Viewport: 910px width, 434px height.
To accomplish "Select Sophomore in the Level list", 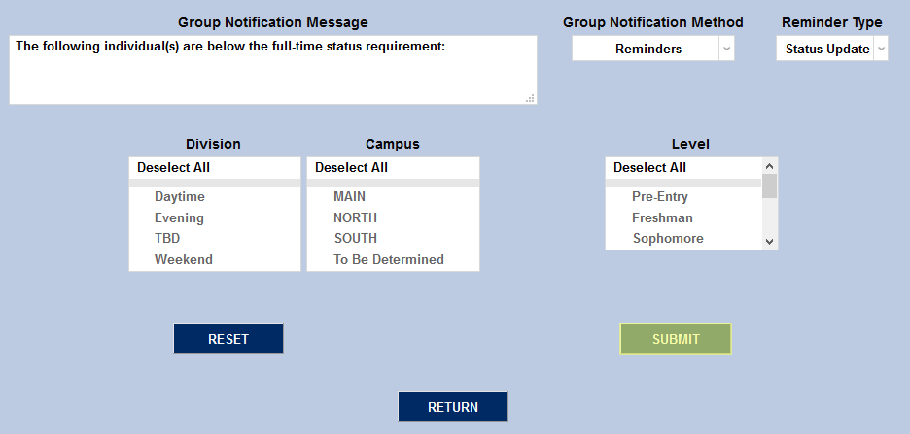I will (668, 238).
